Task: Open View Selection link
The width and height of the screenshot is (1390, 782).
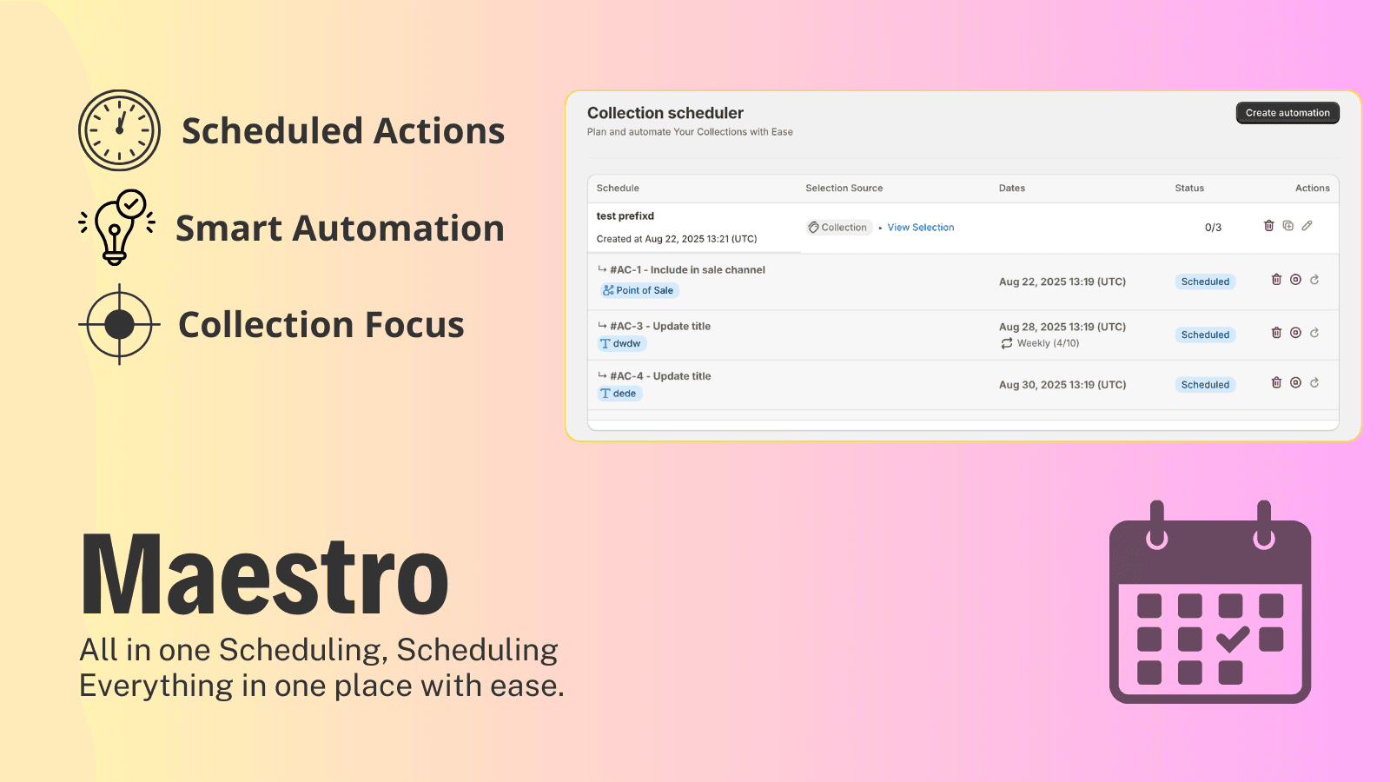Action: (920, 227)
